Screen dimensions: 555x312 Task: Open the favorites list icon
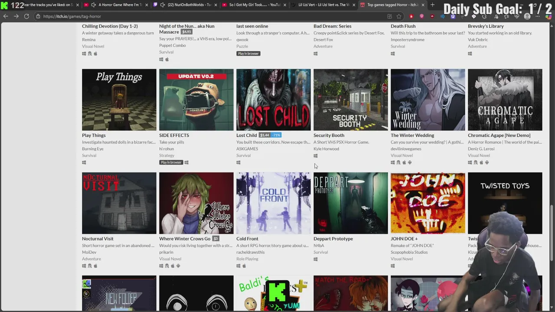pos(506,16)
